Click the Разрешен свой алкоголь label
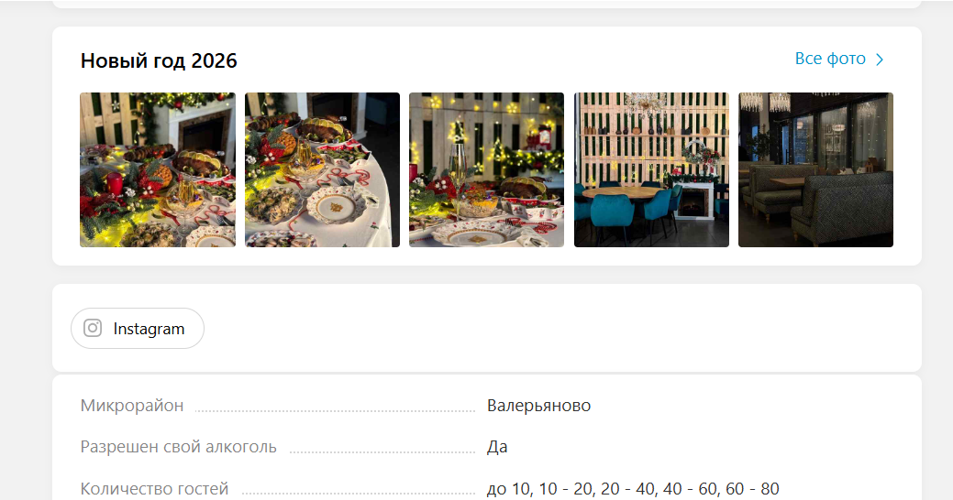This screenshot has width=953, height=500. click(179, 447)
